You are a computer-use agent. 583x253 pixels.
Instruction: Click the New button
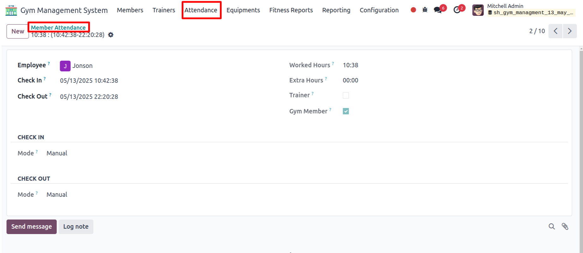point(18,31)
